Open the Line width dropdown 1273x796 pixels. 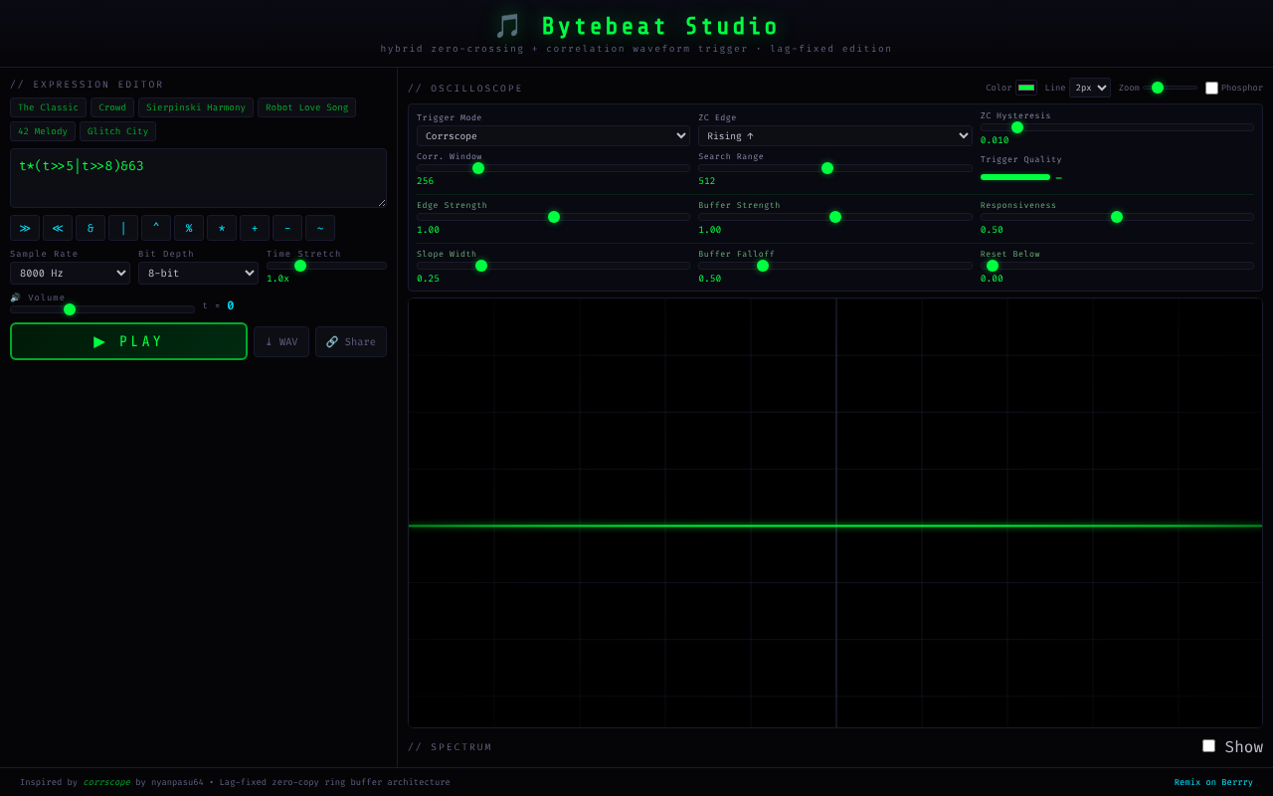1090,88
